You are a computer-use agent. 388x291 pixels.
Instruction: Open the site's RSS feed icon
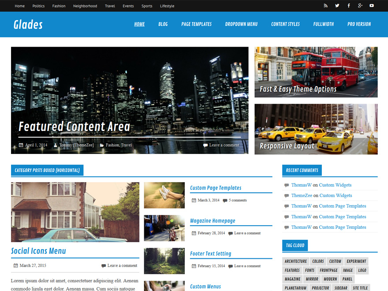(325, 6)
